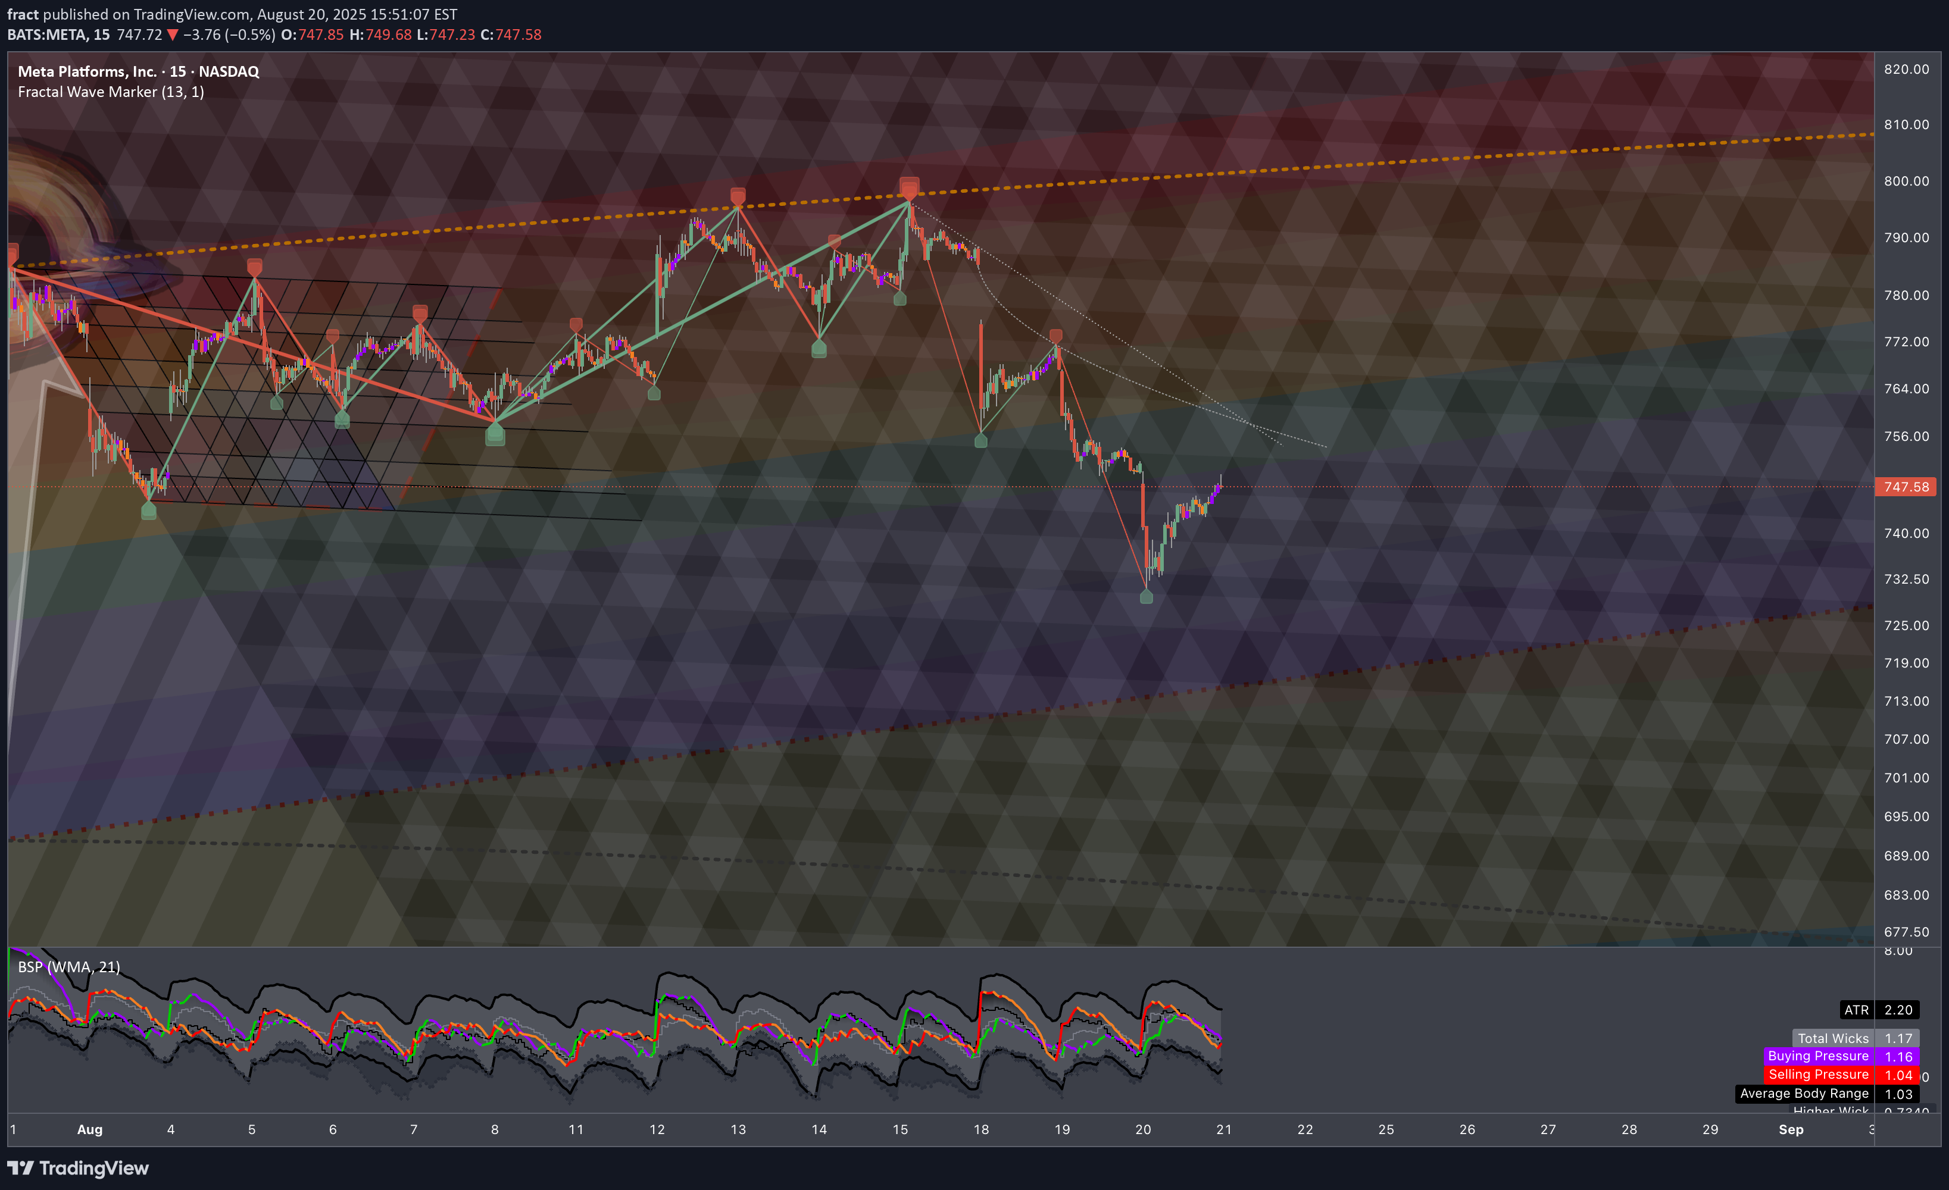Click the 'BSP (WMA, 21)' indicator label

(69, 967)
